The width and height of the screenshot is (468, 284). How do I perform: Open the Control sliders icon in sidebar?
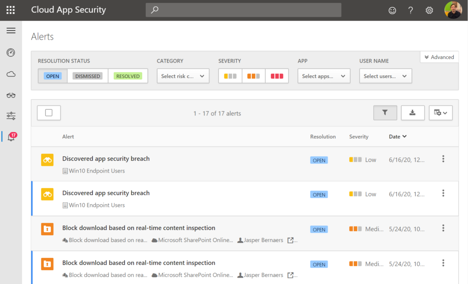pyautogui.click(x=11, y=116)
